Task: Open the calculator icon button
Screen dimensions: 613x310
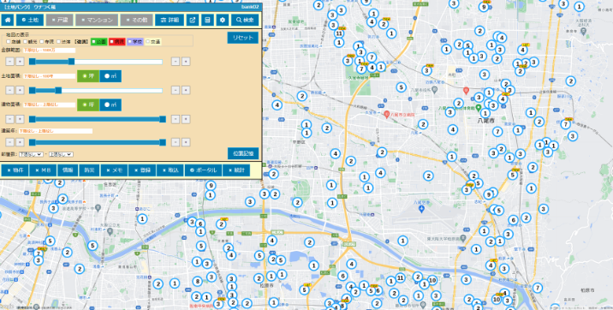Action: click(207, 20)
